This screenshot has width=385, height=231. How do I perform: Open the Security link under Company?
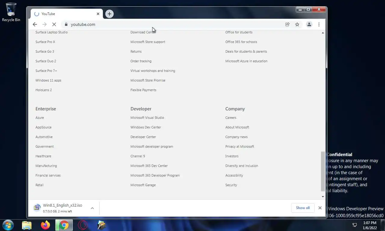click(x=231, y=185)
